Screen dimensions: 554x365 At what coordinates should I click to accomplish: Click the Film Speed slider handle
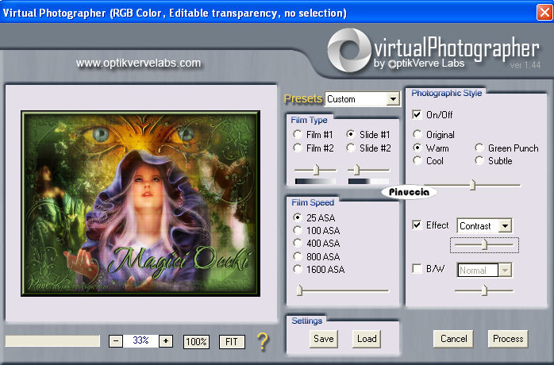pyautogui.click(x=299, y=290)
